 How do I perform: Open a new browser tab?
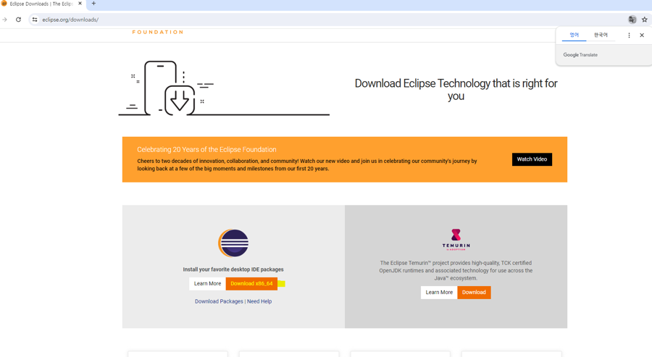click(93, 4)
